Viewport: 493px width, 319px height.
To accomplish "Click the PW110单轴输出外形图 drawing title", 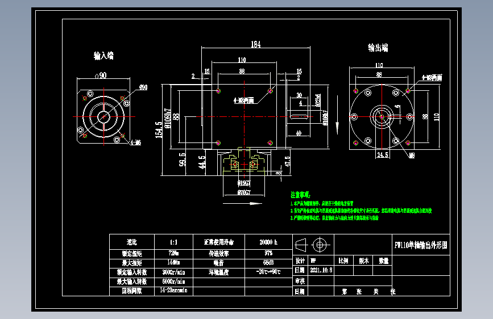I will click(x=421, y=245).
